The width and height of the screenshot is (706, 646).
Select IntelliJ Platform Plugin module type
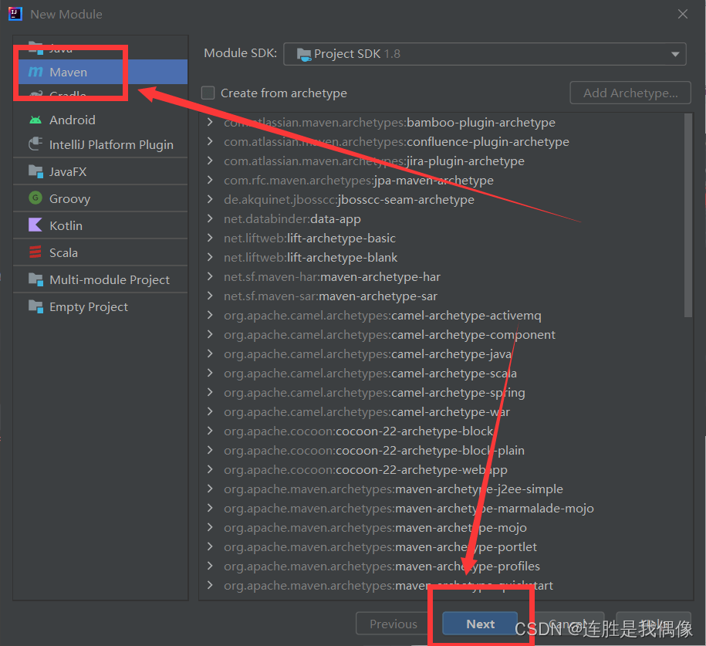click(x=100, y=144)
